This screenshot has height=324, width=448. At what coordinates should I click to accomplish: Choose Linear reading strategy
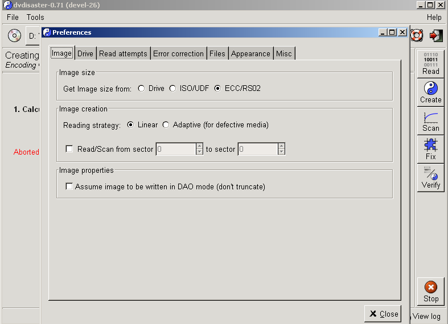[130, 125]
